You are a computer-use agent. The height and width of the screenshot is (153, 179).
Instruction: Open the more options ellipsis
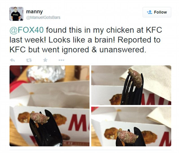[x=62, y=60]
